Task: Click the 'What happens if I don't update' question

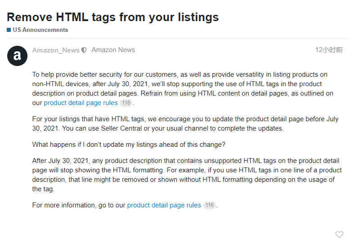Action: click(129, 145)
